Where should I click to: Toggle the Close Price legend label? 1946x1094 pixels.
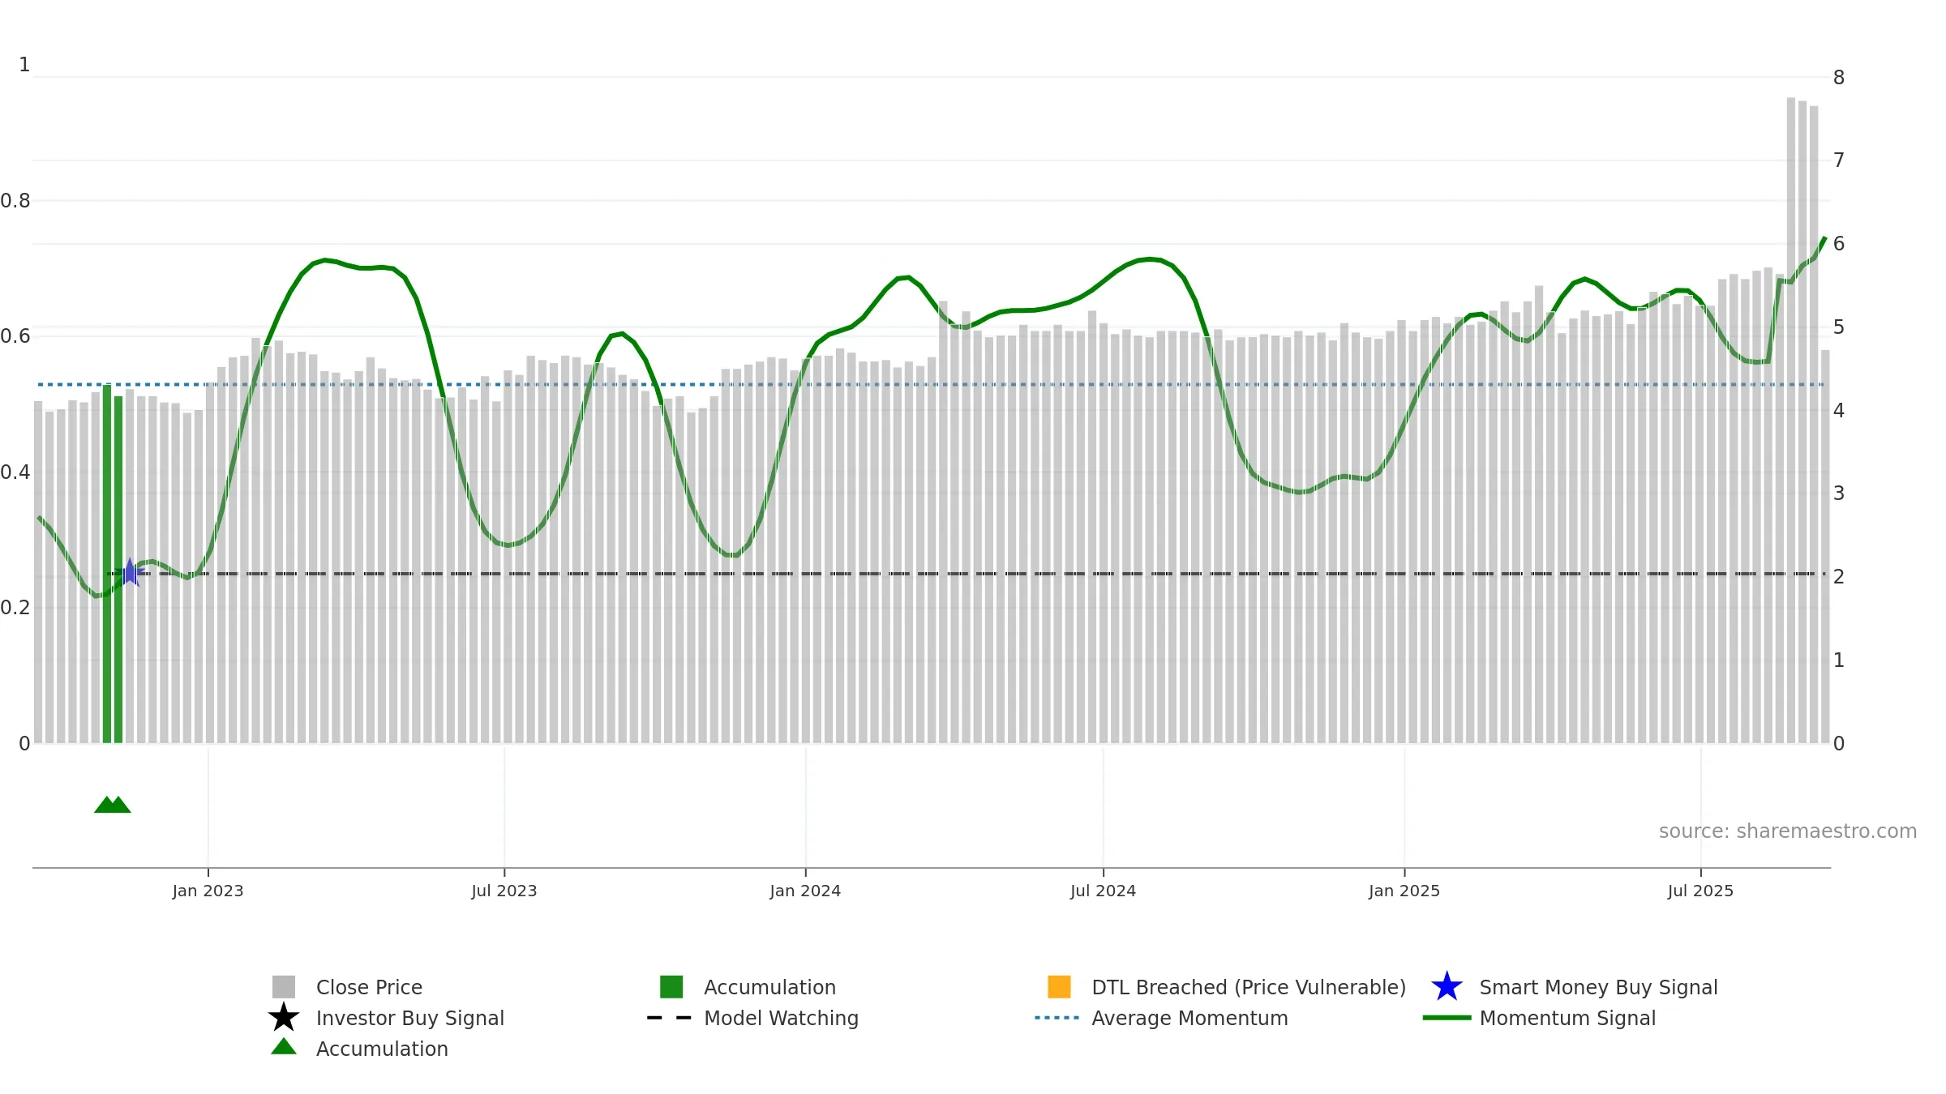tap(369, 987)
